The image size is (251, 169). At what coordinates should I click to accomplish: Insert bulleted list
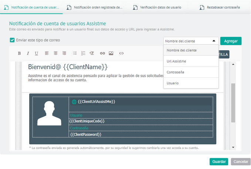[x=75, y=53]
